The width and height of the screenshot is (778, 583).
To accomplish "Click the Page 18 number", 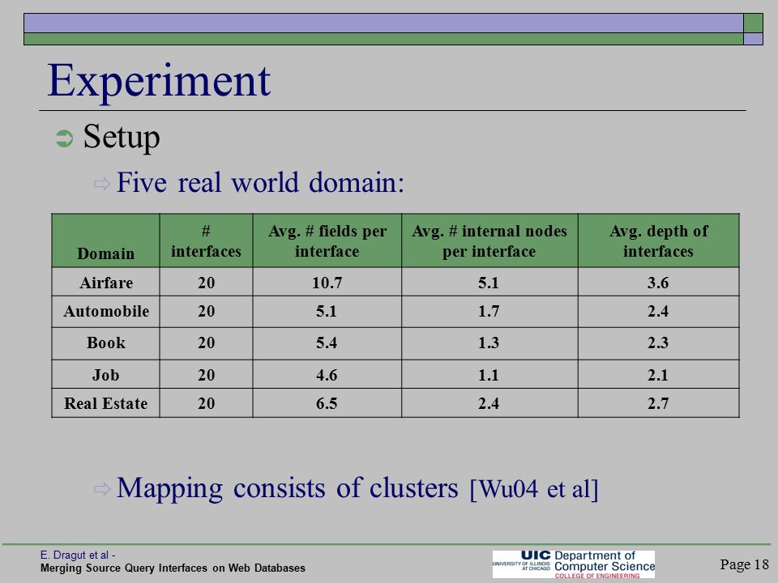I will (x=744, y=564).
